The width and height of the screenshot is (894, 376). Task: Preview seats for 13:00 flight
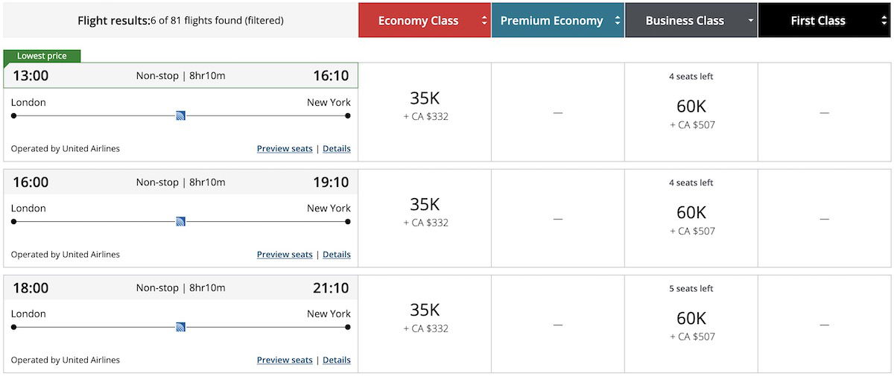(x=285, y=149)
